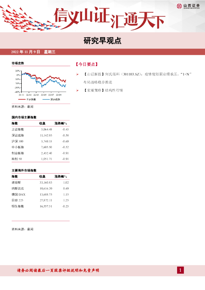Click the Shanxi Securities logo icon
The height and width of the screenshot is (290, 205).
click(179, 6)
